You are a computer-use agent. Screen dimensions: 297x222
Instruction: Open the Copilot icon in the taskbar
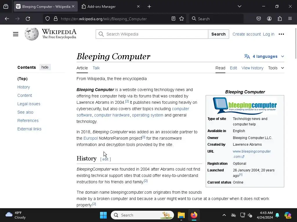click(288, 215)
